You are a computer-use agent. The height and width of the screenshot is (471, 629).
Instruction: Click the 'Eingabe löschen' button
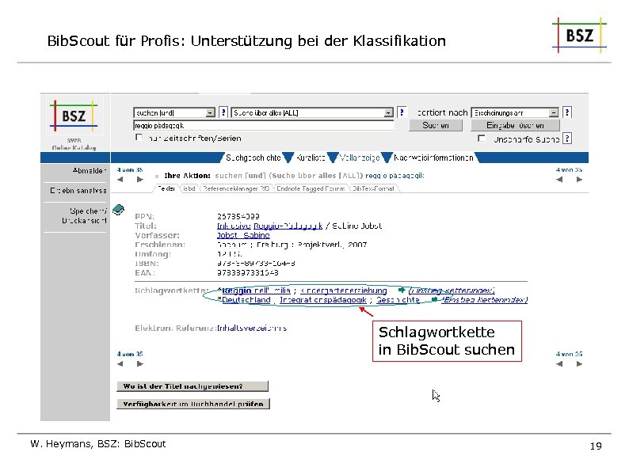pyautogui.click(x=515, y=125)
